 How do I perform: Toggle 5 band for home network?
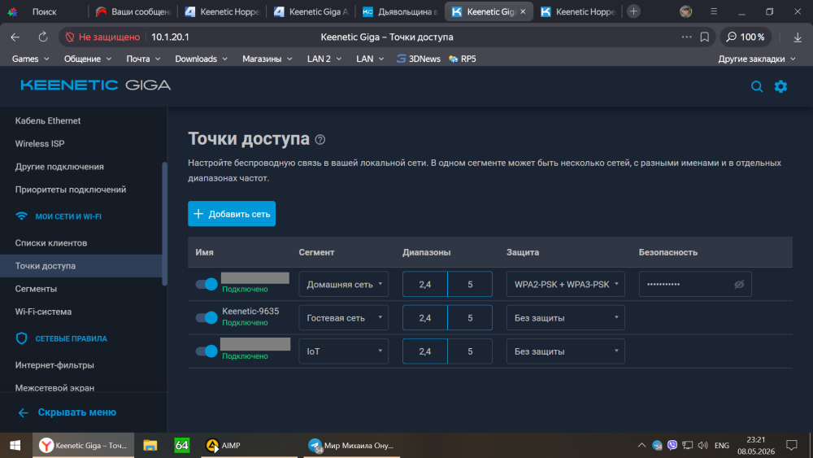pyautogui.click(x=470, y=284)
